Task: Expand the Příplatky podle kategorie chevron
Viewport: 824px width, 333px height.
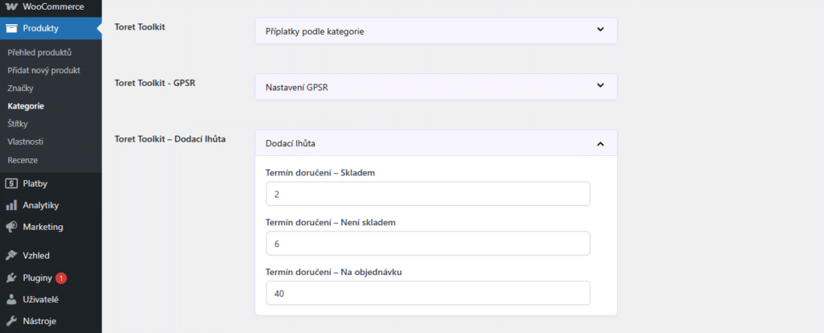Action: pos(600,30)
